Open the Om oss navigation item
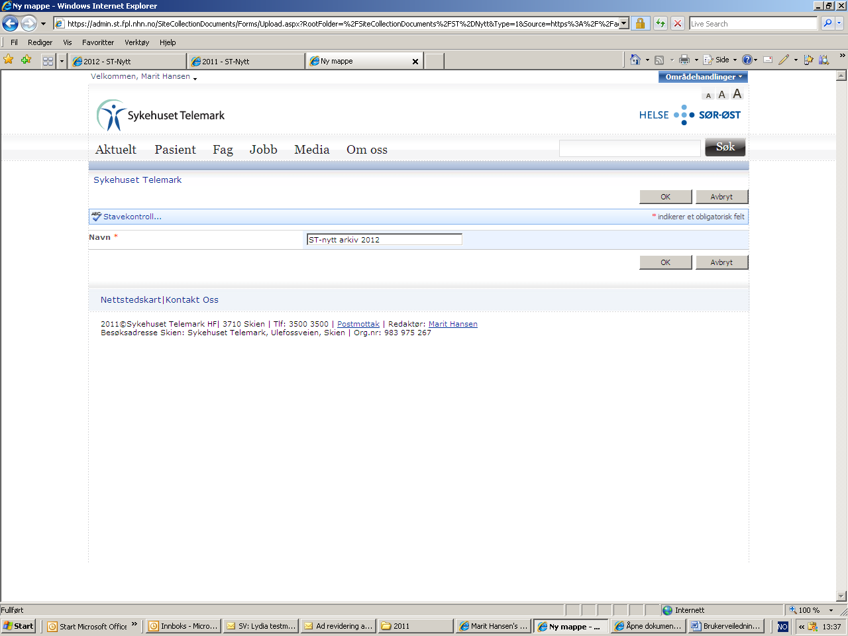Viewport: 848px width, 636px height. click(366, 150)
